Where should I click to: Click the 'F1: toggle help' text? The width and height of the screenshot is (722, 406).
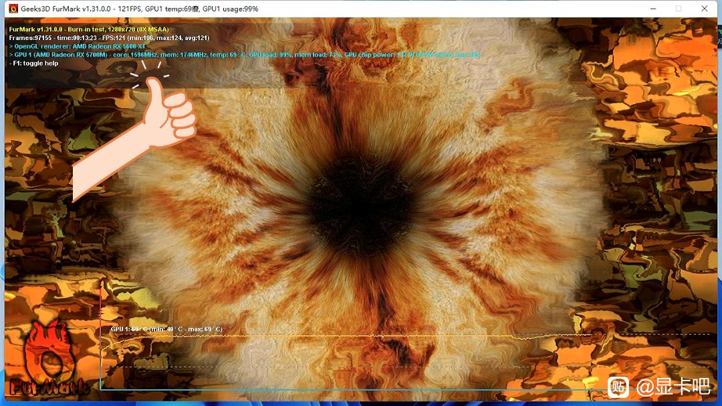pyautogui.click(x=34, y=63)
